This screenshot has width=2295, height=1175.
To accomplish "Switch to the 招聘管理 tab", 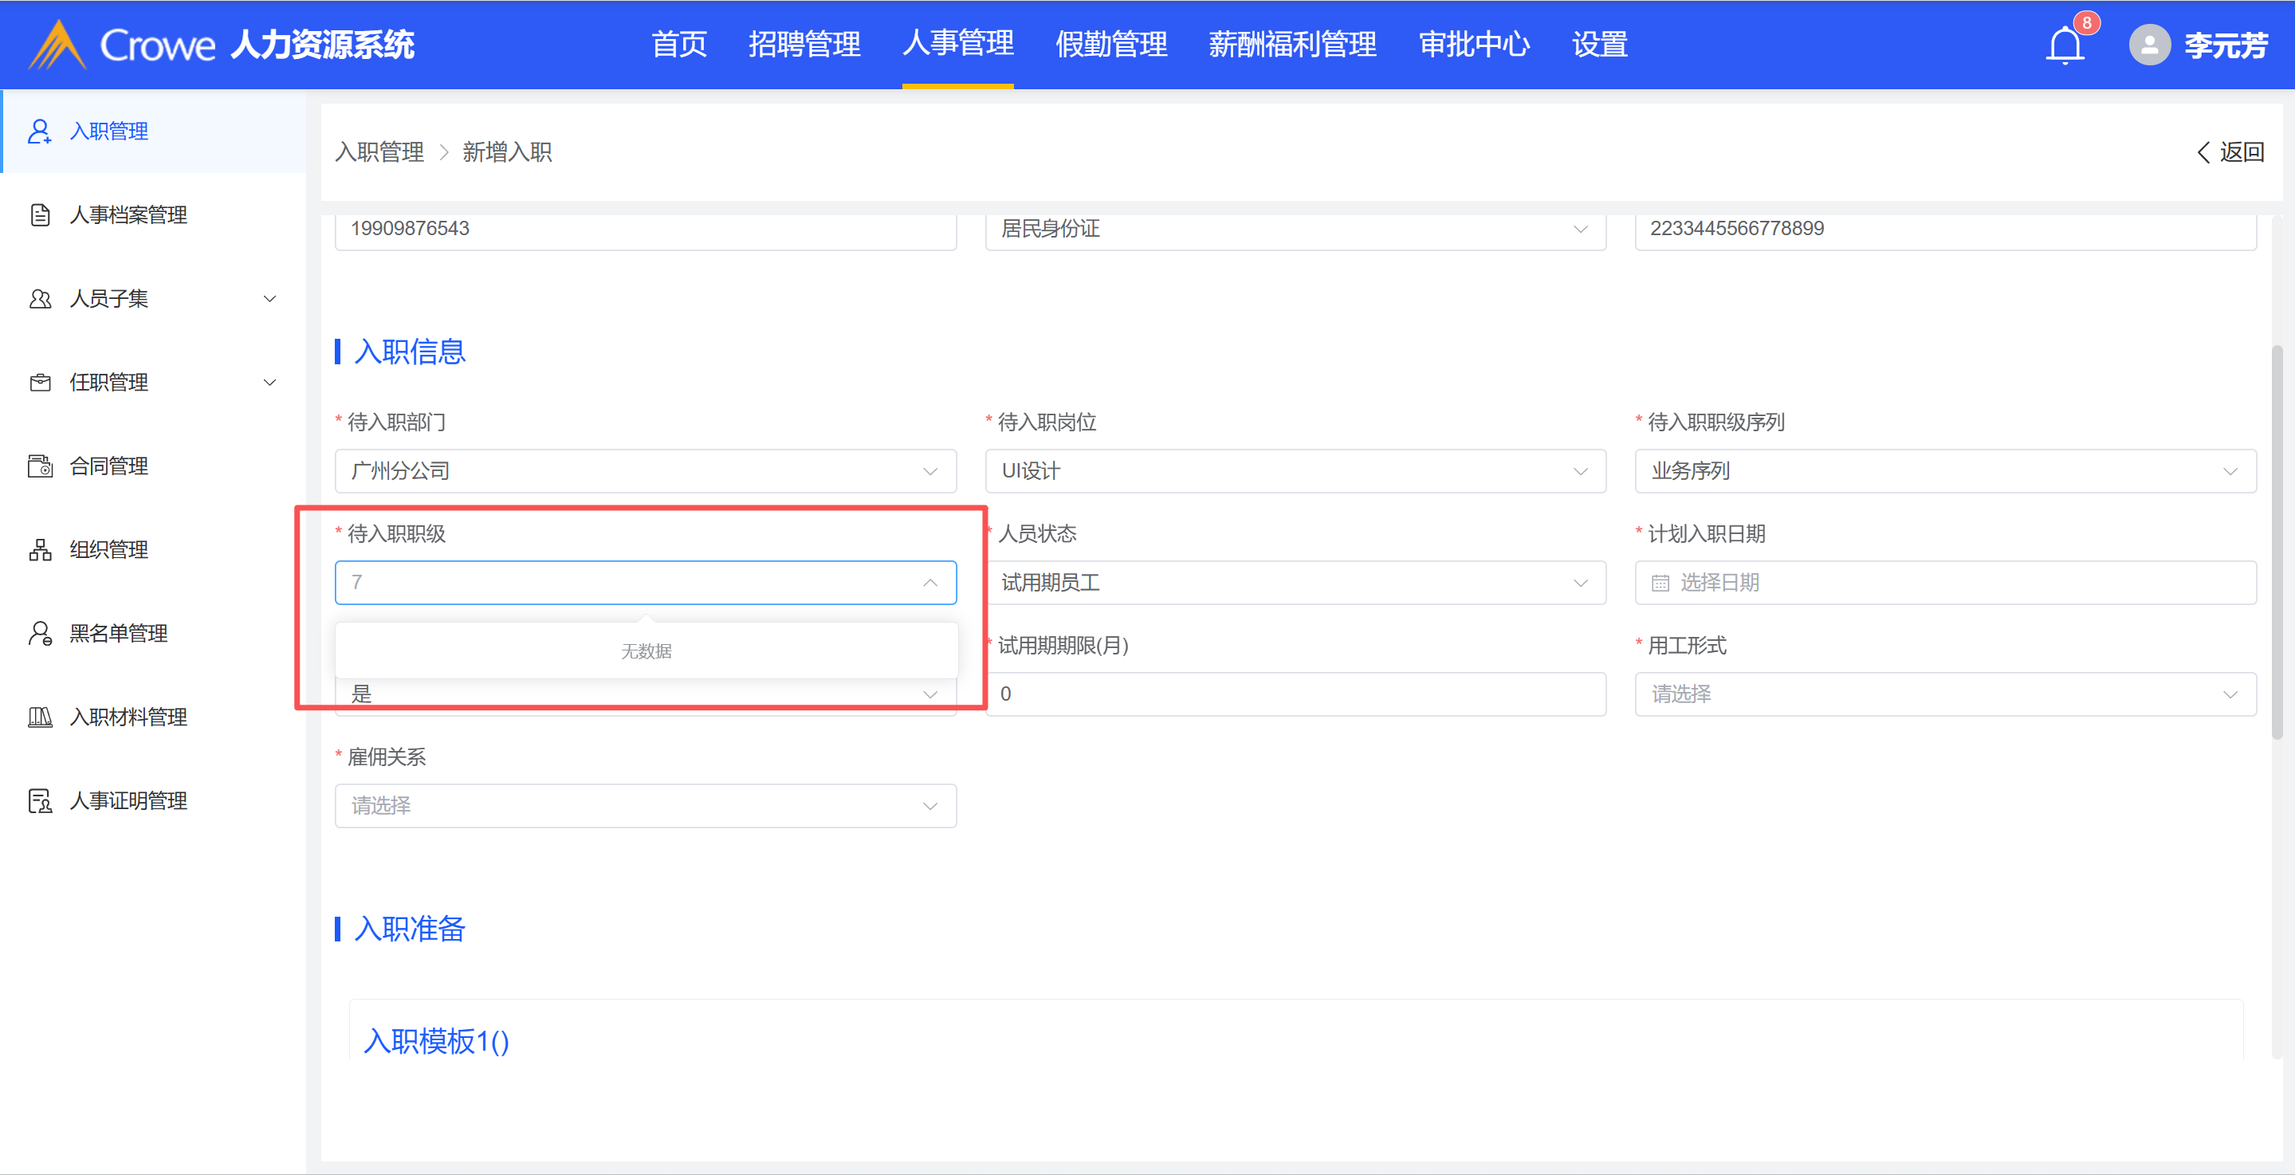I will point(804,45).
